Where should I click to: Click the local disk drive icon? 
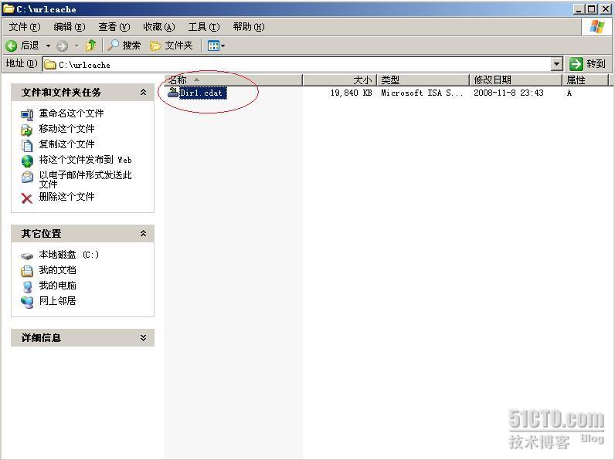[x=27, y=256]
